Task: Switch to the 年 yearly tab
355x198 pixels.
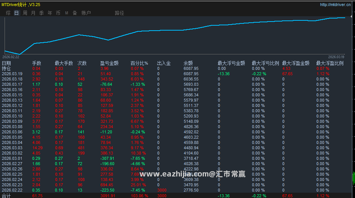Action: point(50,13)
